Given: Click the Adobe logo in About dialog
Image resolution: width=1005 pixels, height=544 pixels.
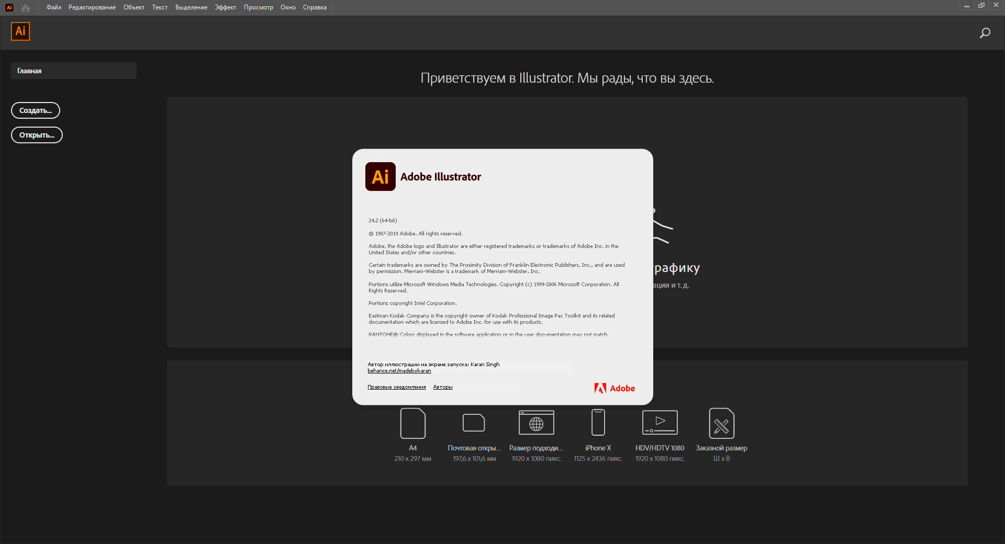Looking at the screenshot, I should point(615,388).
